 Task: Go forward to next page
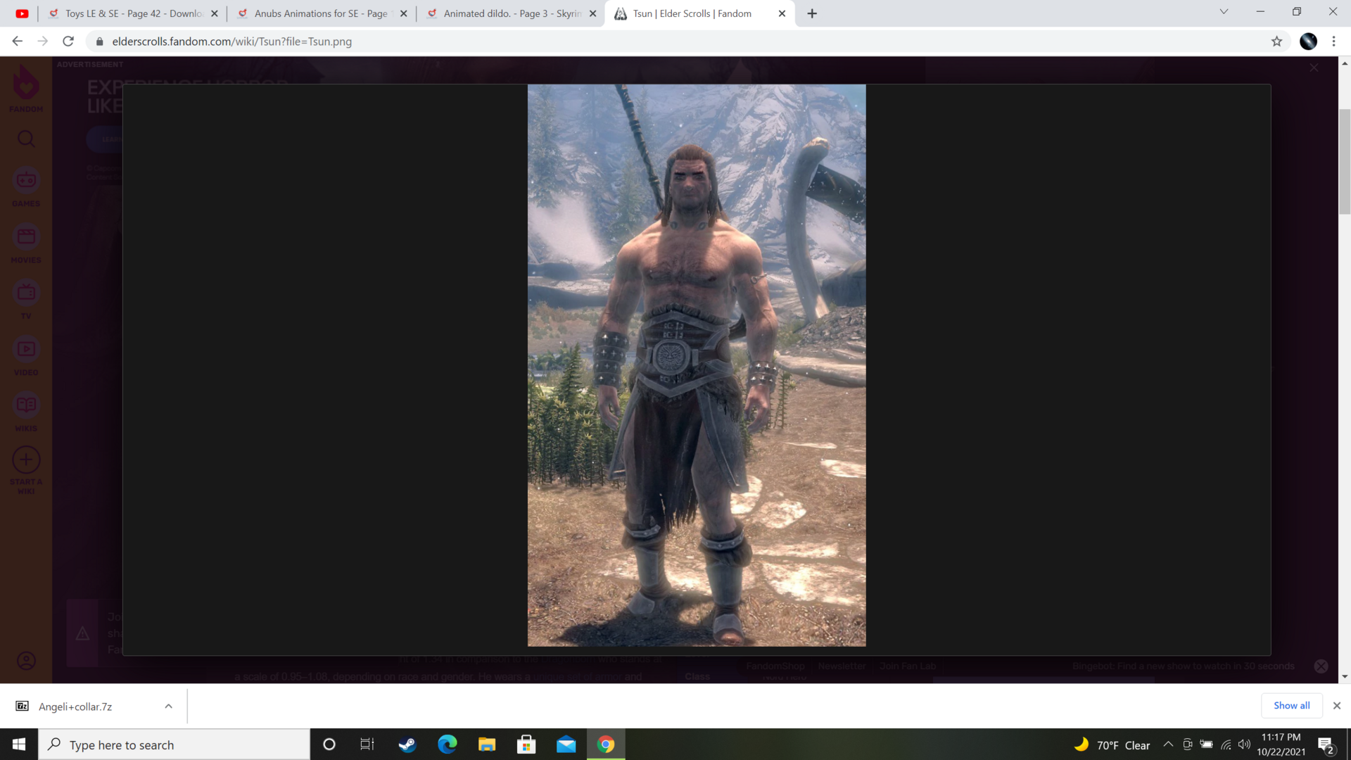(43, 42)
